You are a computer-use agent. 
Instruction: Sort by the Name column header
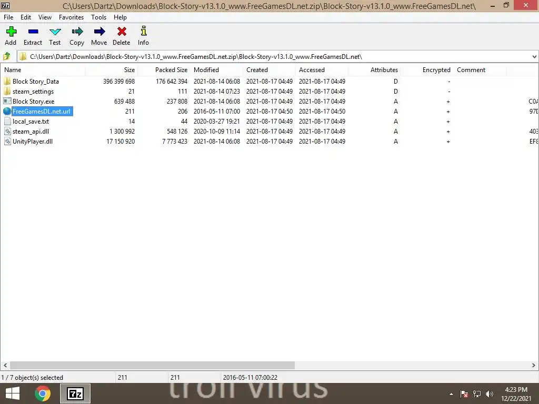click(43, 70)
